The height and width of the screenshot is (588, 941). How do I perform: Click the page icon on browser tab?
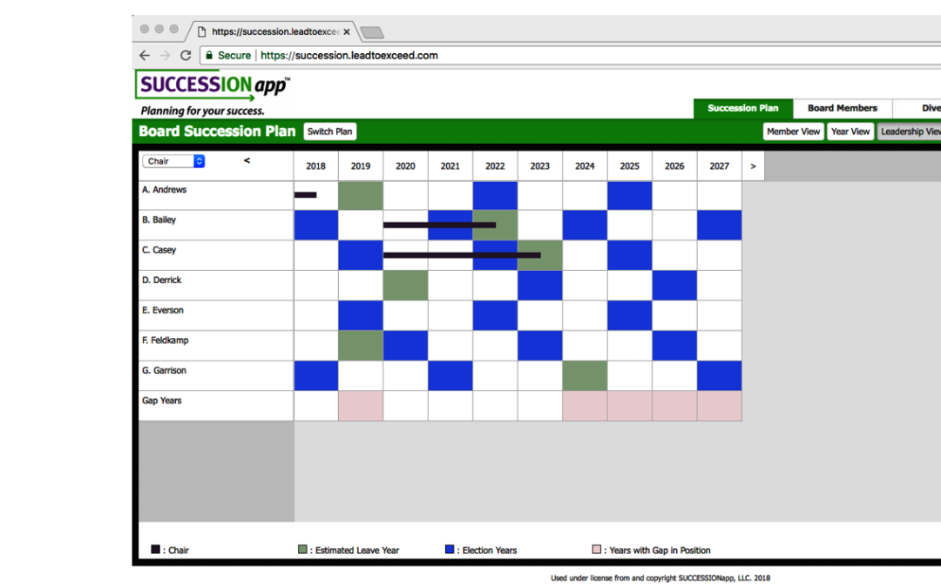[201, 32]
